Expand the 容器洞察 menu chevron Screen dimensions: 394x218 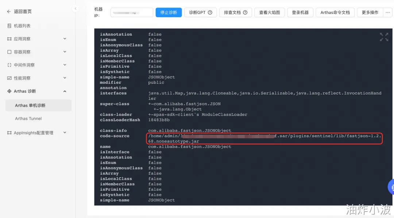coord(65,52)
